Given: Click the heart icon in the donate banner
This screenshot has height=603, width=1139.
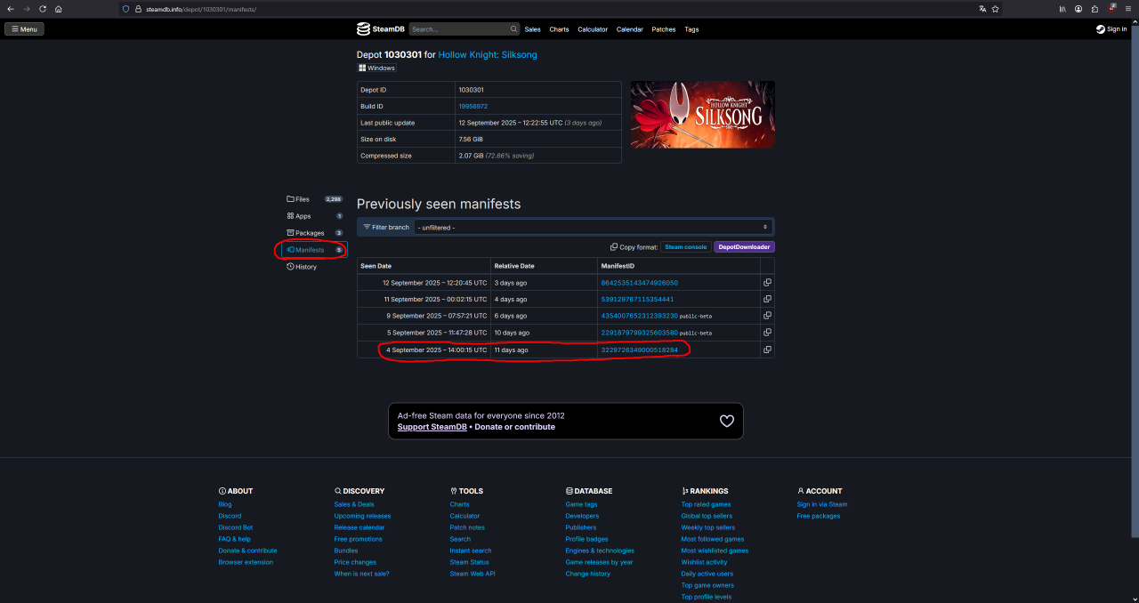Looking at the screenshot, I should (727, 422).
